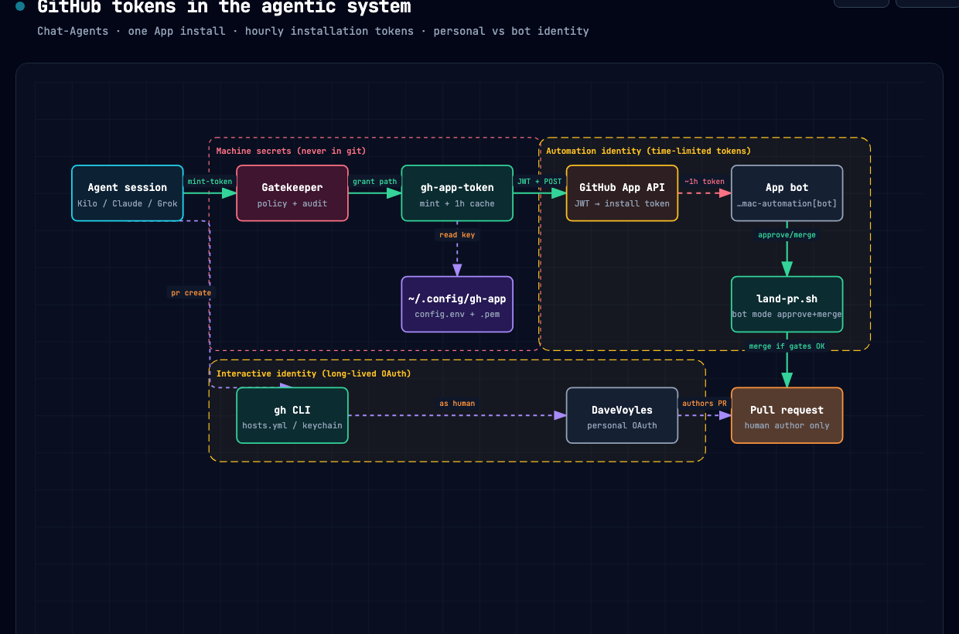The width and height of the screenshot is (959, 634).
Task: Select the 'read key' edge label
Action: [x=457, y=235]
